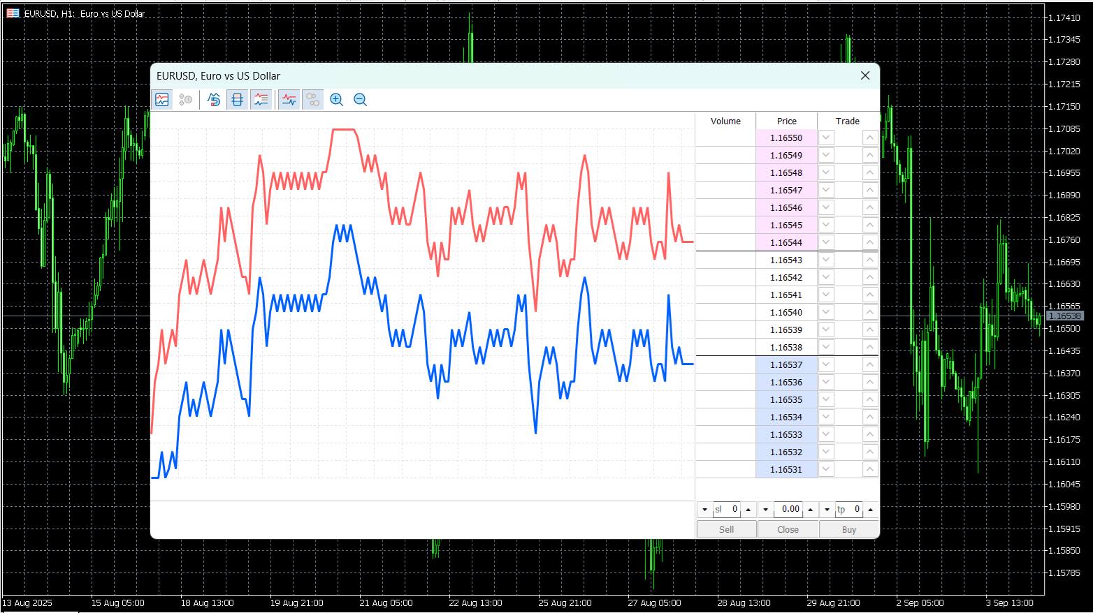This screenshot has height=613, width=1093.
Task: Select the 1.16540 price cell
Action: pos(786,312)
